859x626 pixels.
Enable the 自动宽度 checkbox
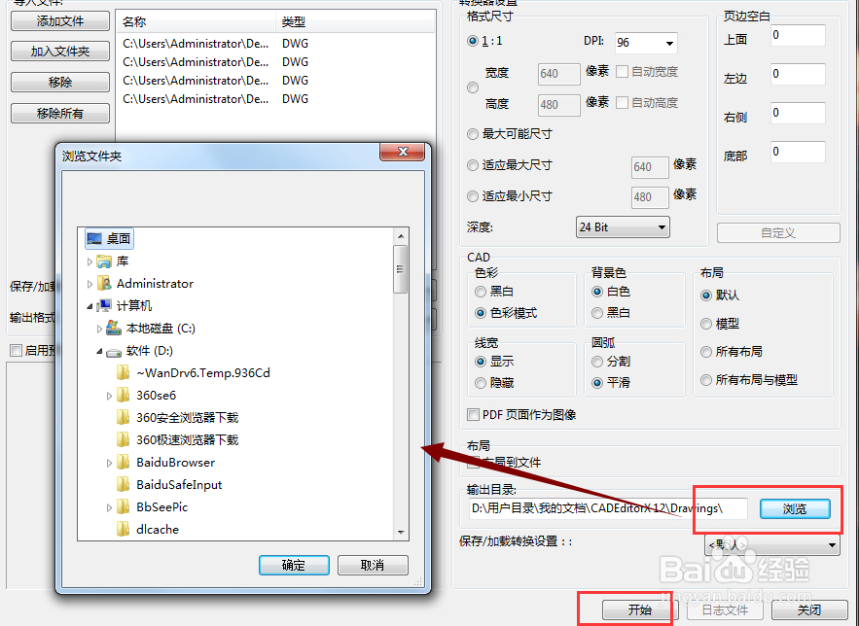[622, 72]
